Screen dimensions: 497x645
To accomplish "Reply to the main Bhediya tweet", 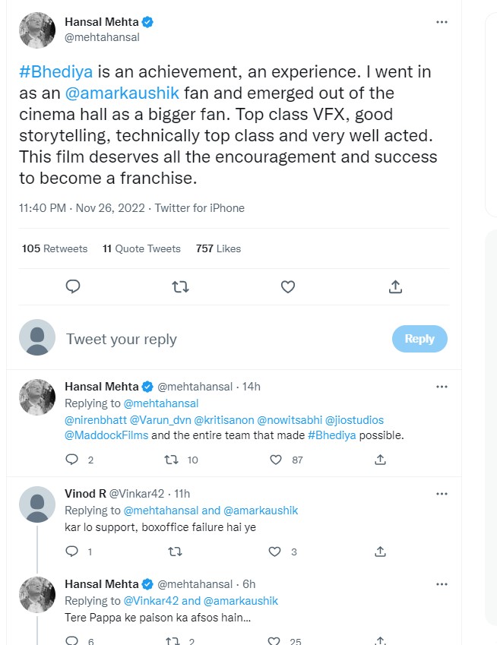I will pos(73,286).
